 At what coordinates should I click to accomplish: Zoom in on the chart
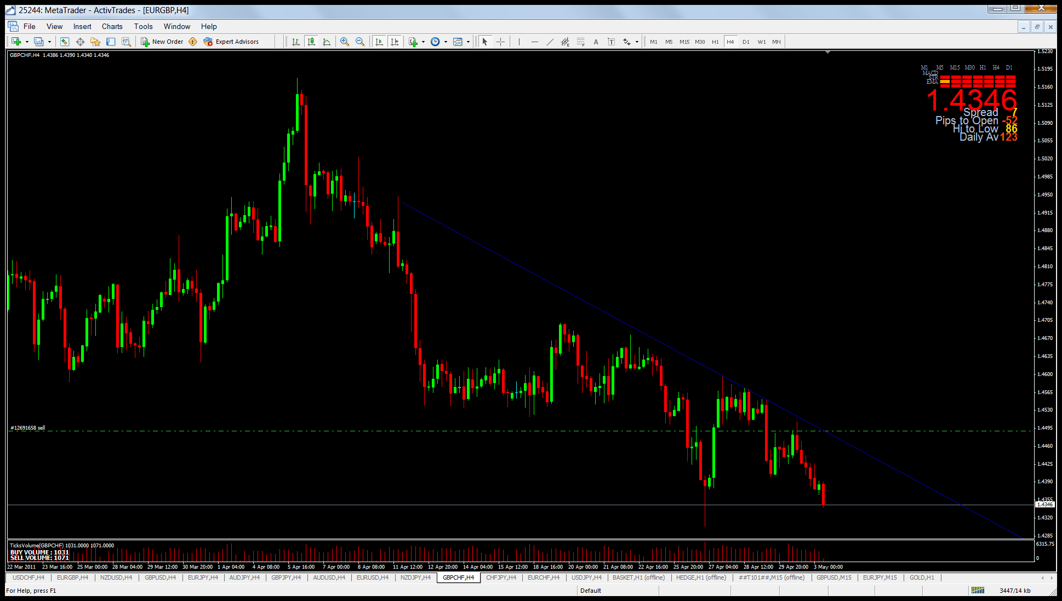345,42
